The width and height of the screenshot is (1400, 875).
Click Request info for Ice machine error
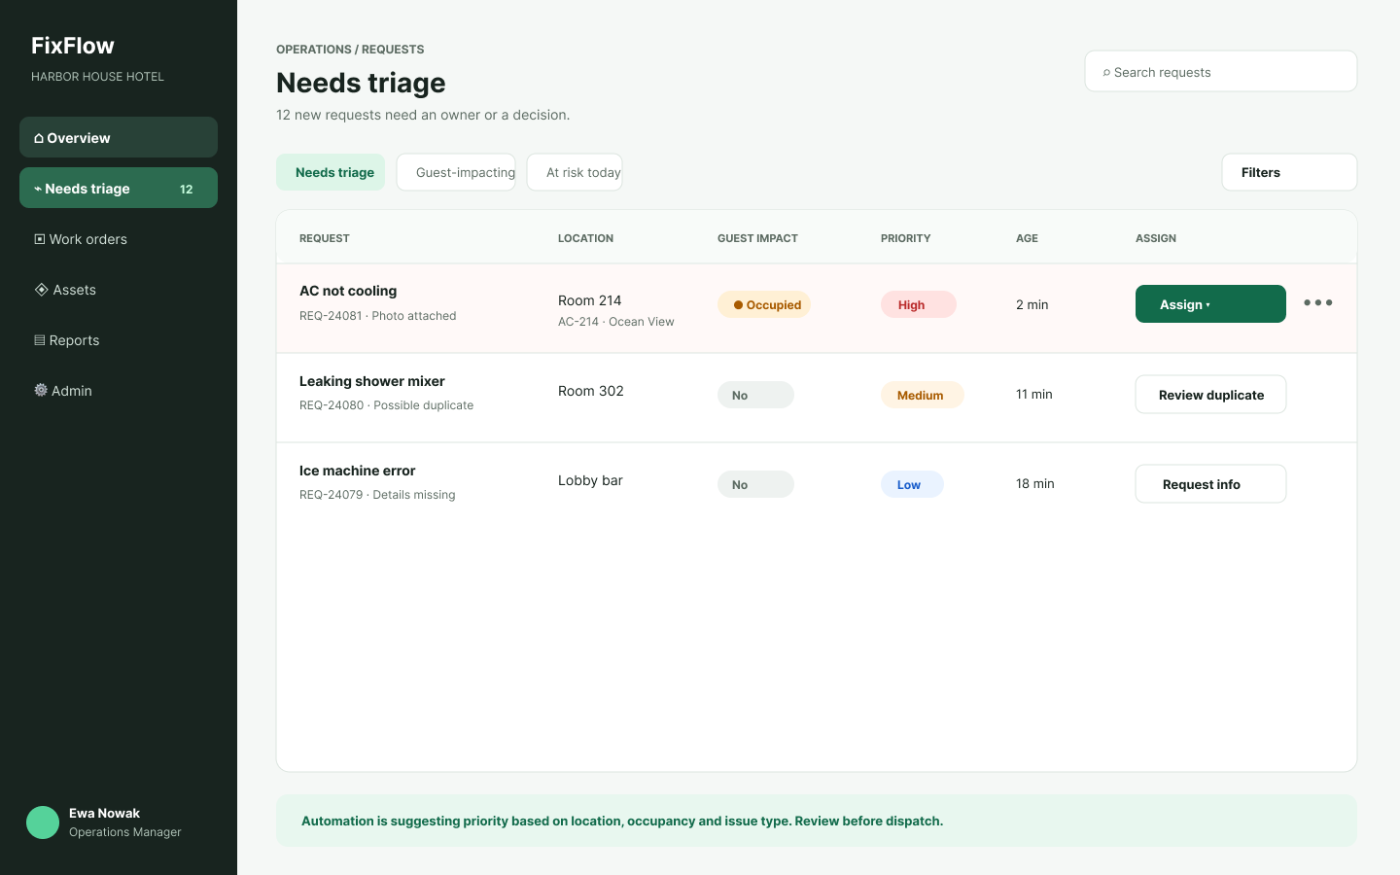coord(1210,484)
